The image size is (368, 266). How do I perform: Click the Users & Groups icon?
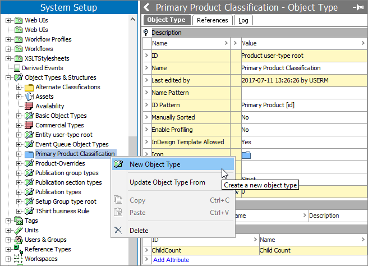18,240
